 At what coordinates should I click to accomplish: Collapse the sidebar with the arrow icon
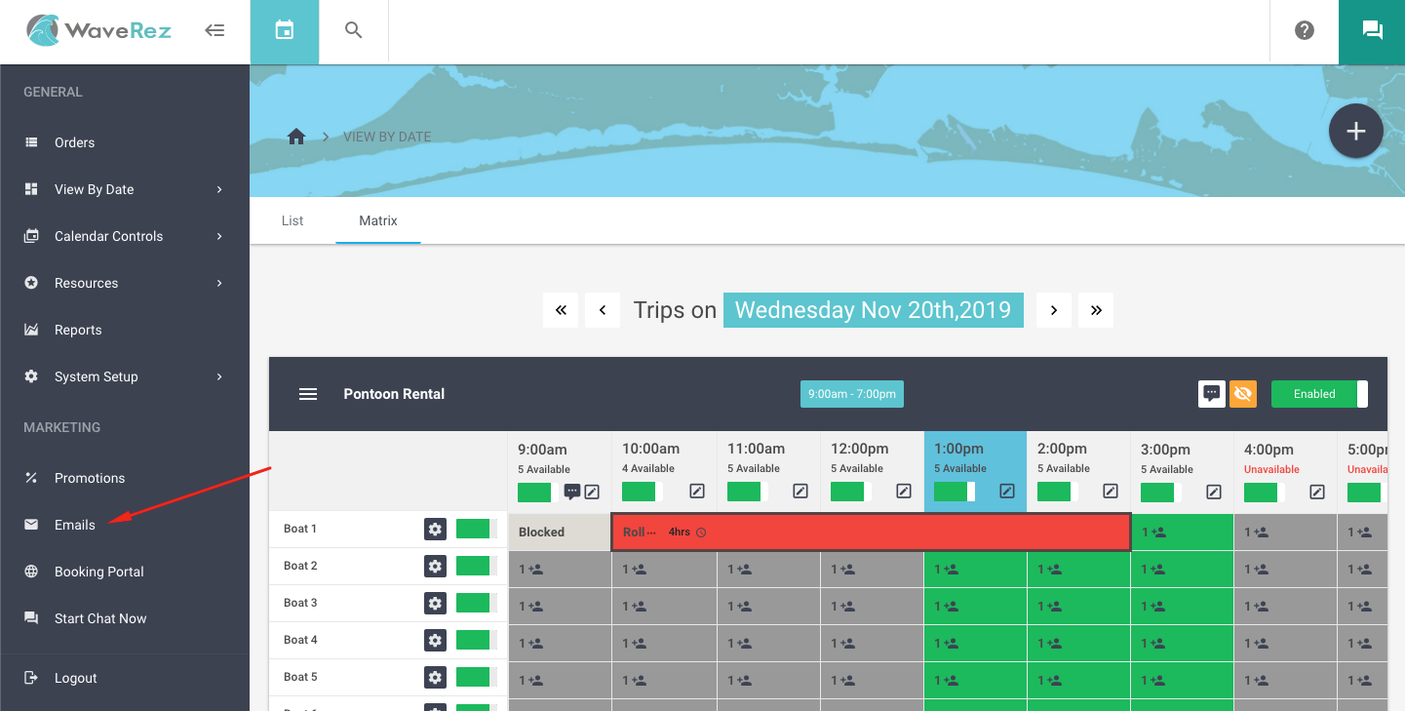pos(215,30)
